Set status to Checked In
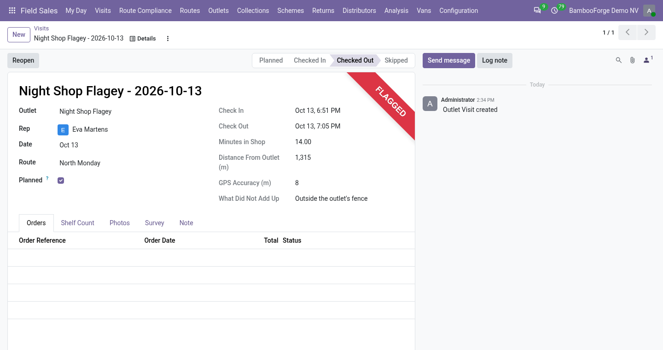Viewport: 663px width, 350px height. [310, 60]
